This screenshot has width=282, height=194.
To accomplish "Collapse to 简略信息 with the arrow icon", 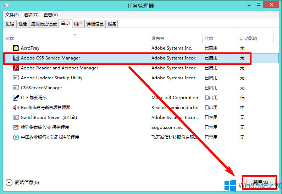I will [x=9, y=183].
